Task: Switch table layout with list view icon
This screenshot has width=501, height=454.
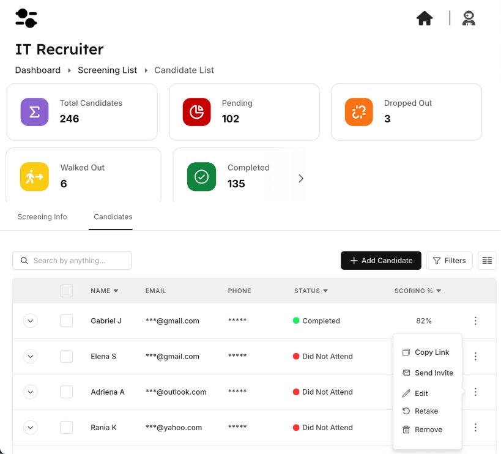Action: click(x=487, y=261)
